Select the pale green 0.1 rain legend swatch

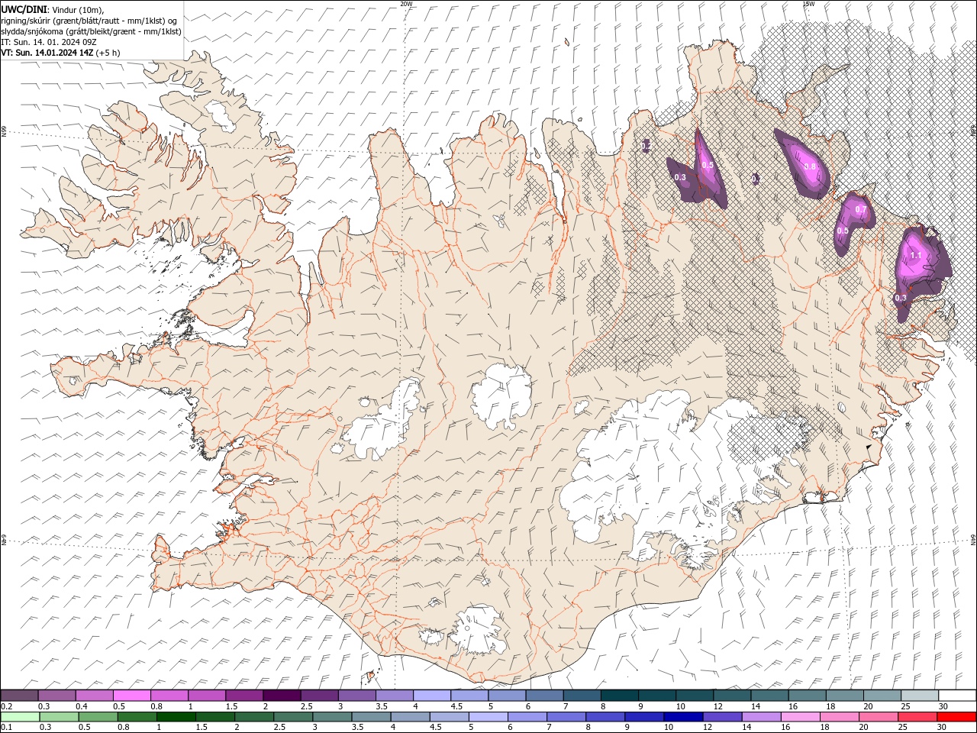[20, 717]
